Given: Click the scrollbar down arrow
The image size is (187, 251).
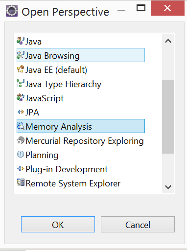Looking at the screenshot, I should point(168,187).
